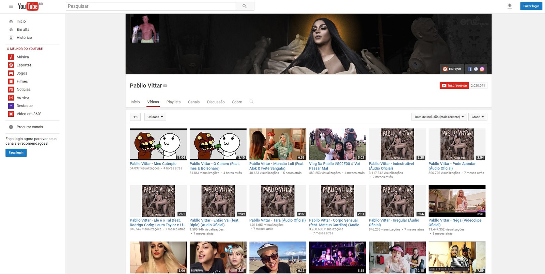Open the Ele é o Tal title link
The height and width of the screenshot is (274, 545).
click(157, 223)
